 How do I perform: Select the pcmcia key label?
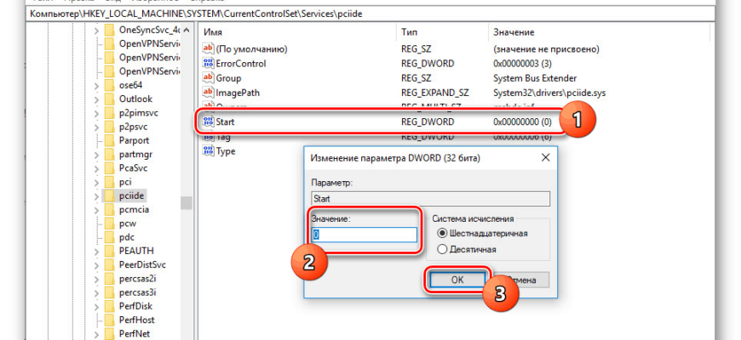coord(134,209)
